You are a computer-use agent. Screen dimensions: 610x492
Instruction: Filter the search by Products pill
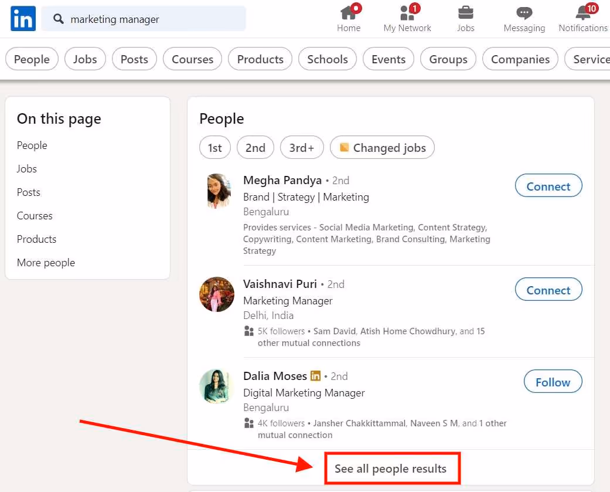click(x=260, y=59)
